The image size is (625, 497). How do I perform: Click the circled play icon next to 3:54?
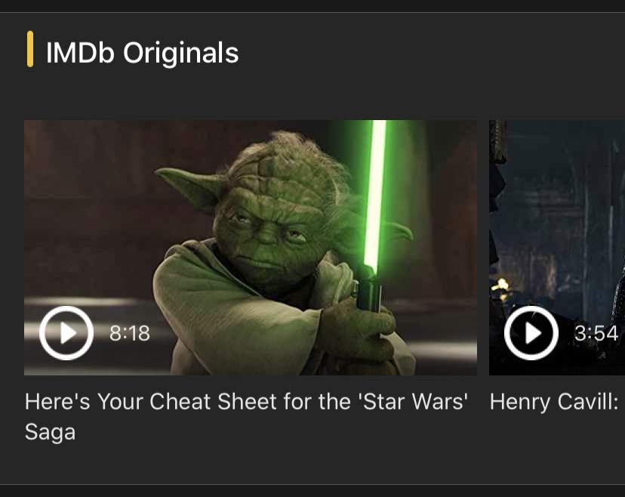point(531,332)
